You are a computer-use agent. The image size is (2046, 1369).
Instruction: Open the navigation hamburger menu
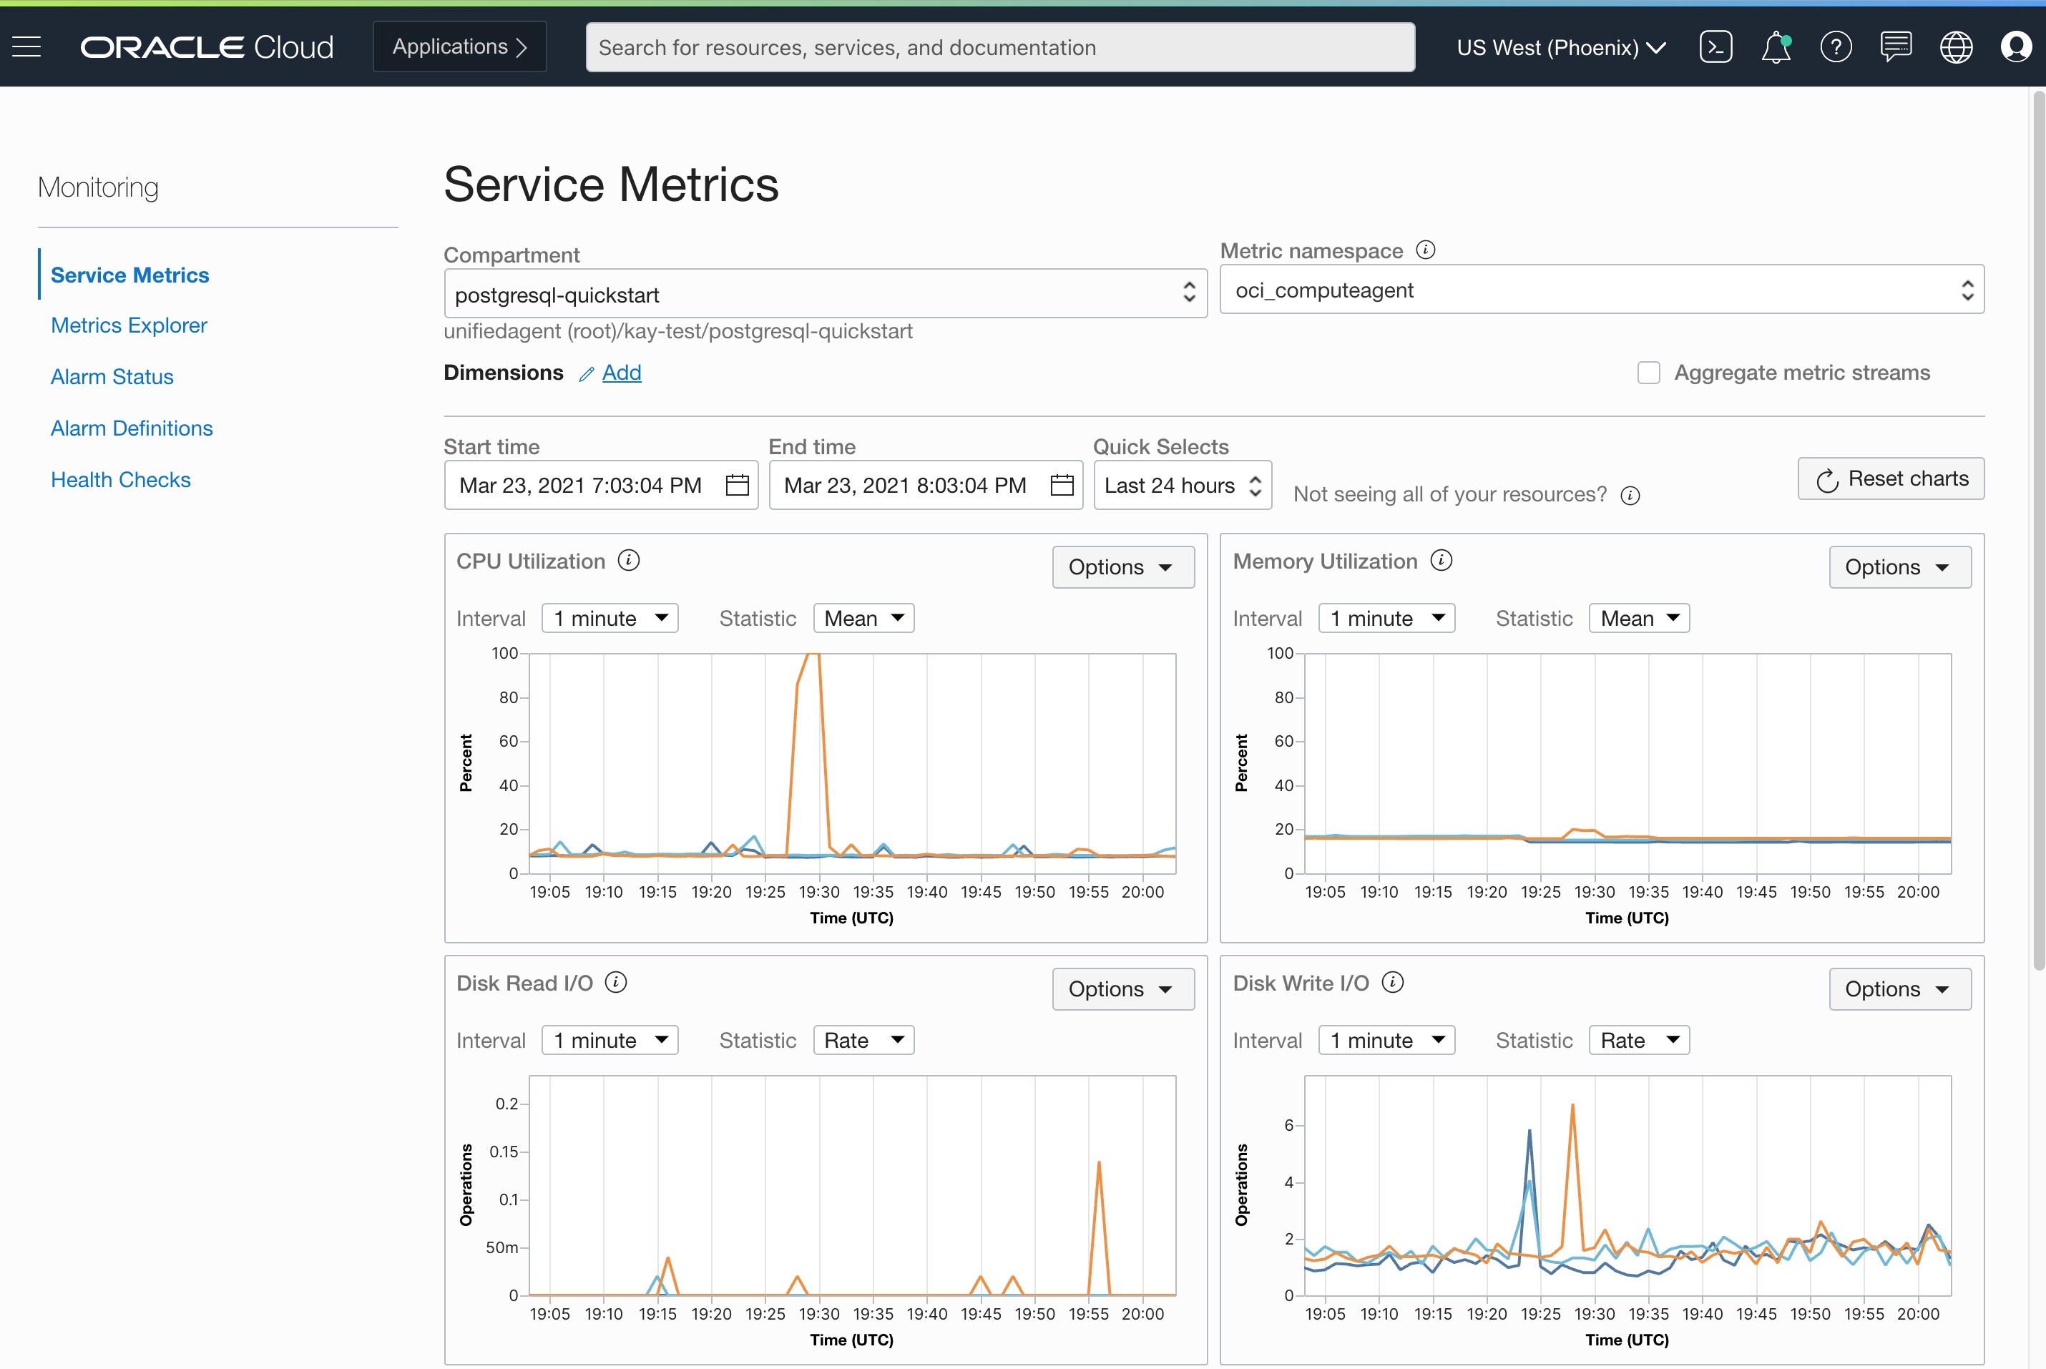coord(27,46)
